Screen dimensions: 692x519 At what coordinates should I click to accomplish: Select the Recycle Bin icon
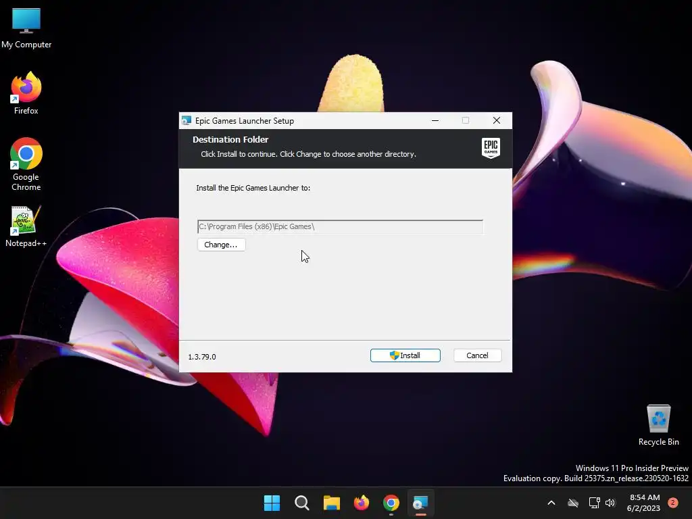[x=658, y=425]
